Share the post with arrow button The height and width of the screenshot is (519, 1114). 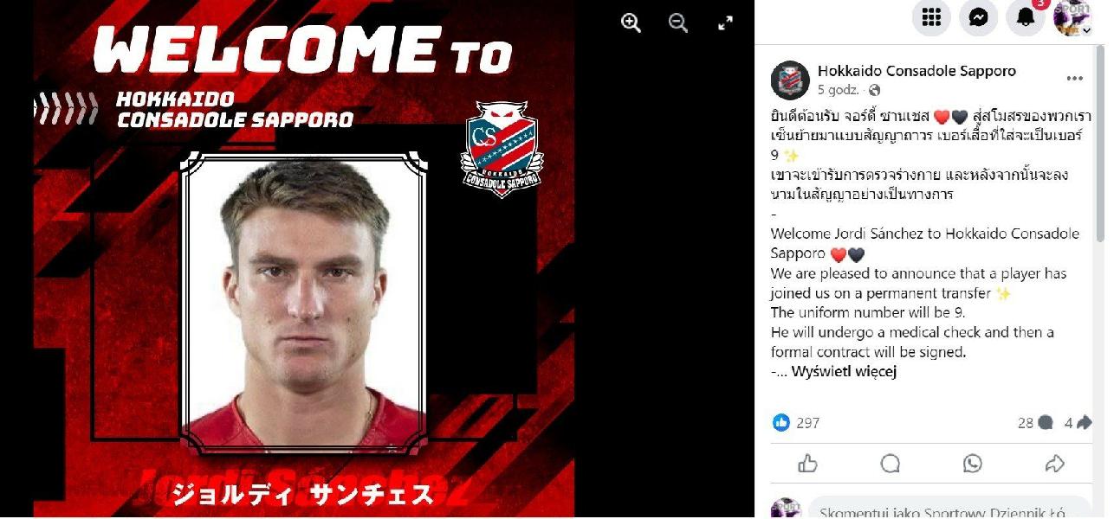click(x=1054, y=464)
